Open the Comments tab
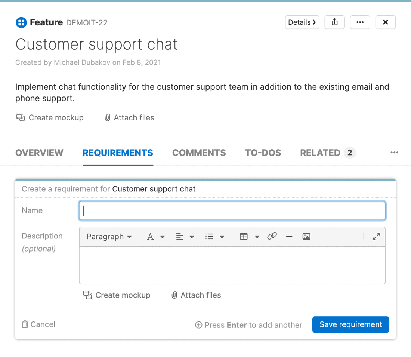This screenshot has width=411, height=357. [x=199, y=153]
